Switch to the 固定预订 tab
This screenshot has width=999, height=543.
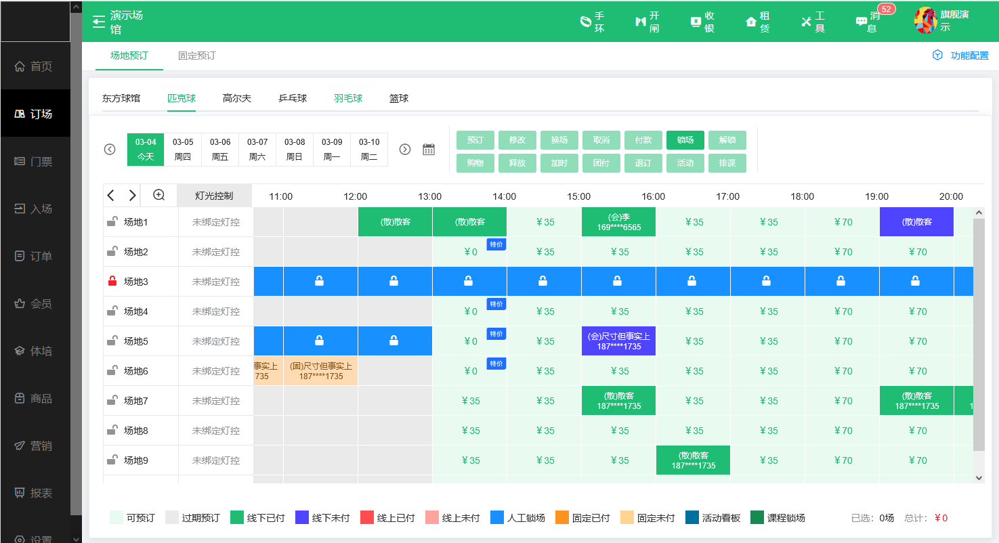pyautogui.click(x=196, y=56)
